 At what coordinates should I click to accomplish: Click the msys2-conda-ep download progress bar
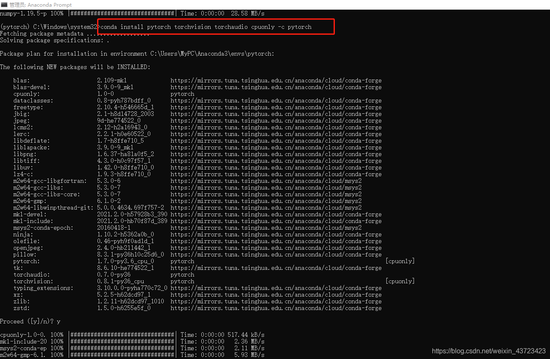click(122, 348)
